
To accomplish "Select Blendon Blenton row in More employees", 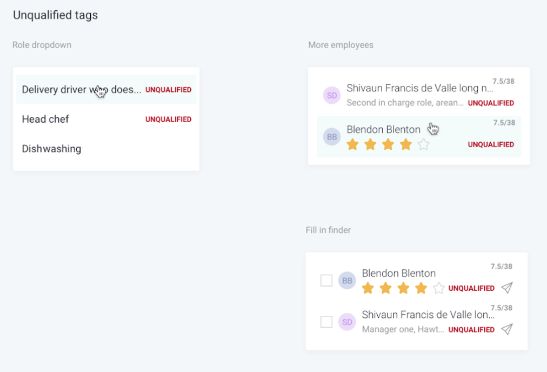I will [419, 136].
